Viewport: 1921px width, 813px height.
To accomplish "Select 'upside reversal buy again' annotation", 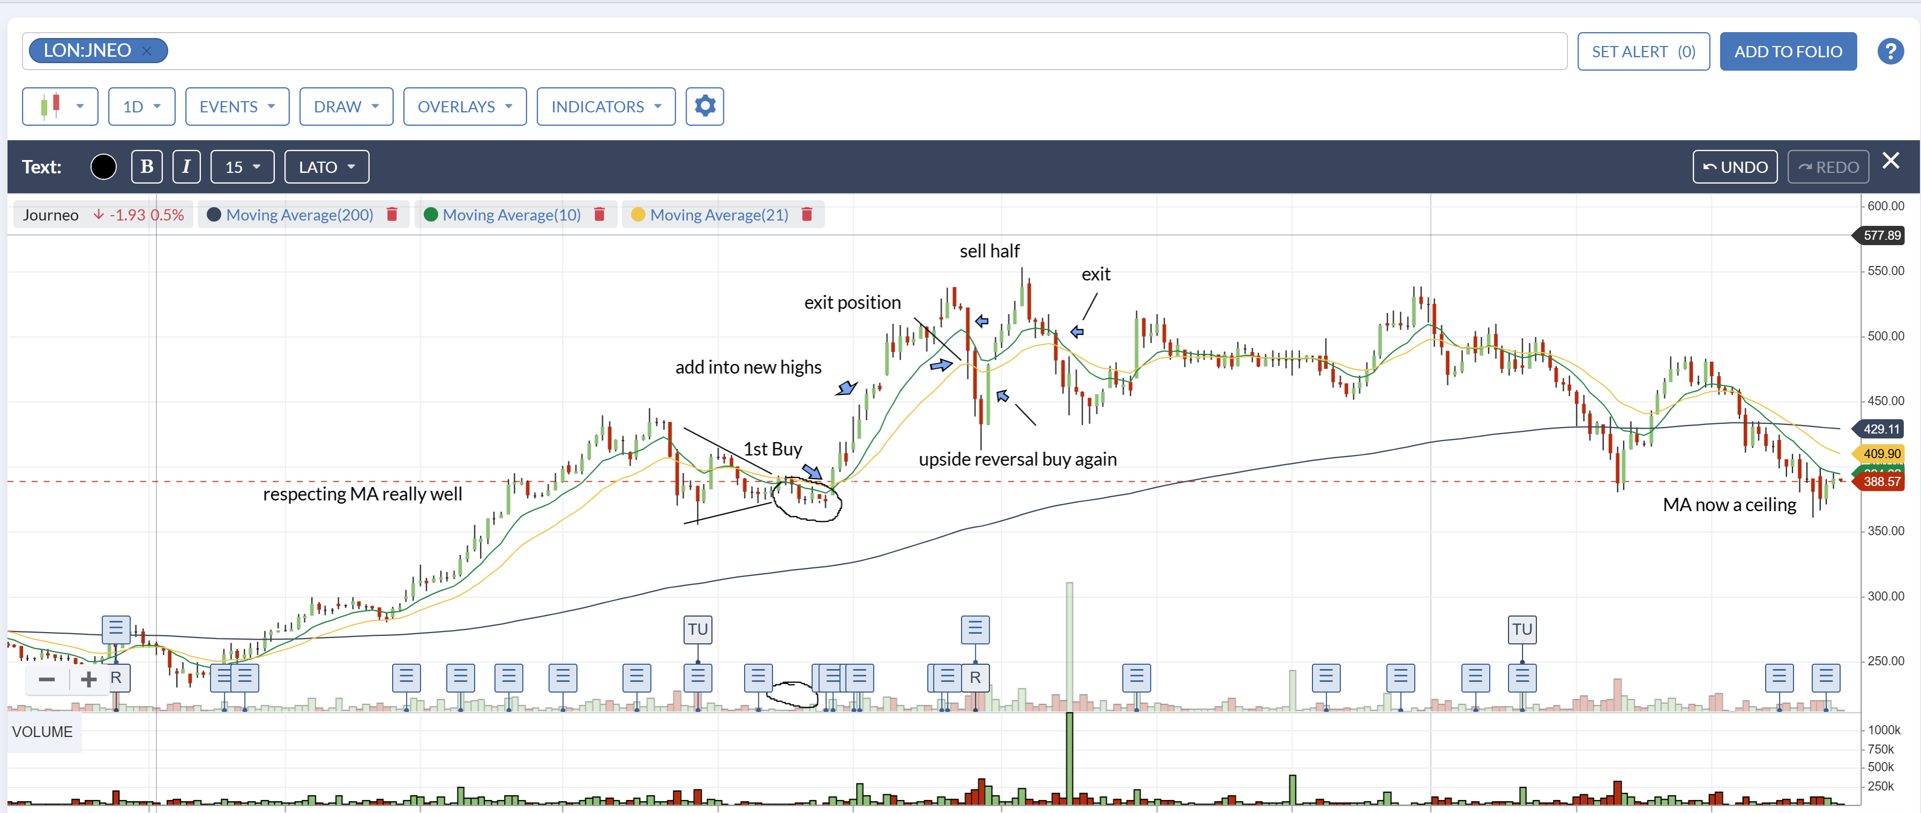I will (x=1017, y=459).
